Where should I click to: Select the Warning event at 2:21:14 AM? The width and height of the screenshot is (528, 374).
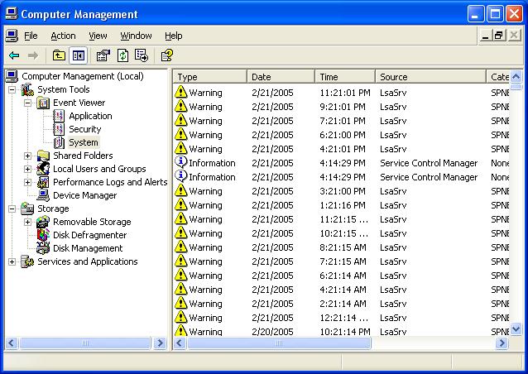pos(342,304)
